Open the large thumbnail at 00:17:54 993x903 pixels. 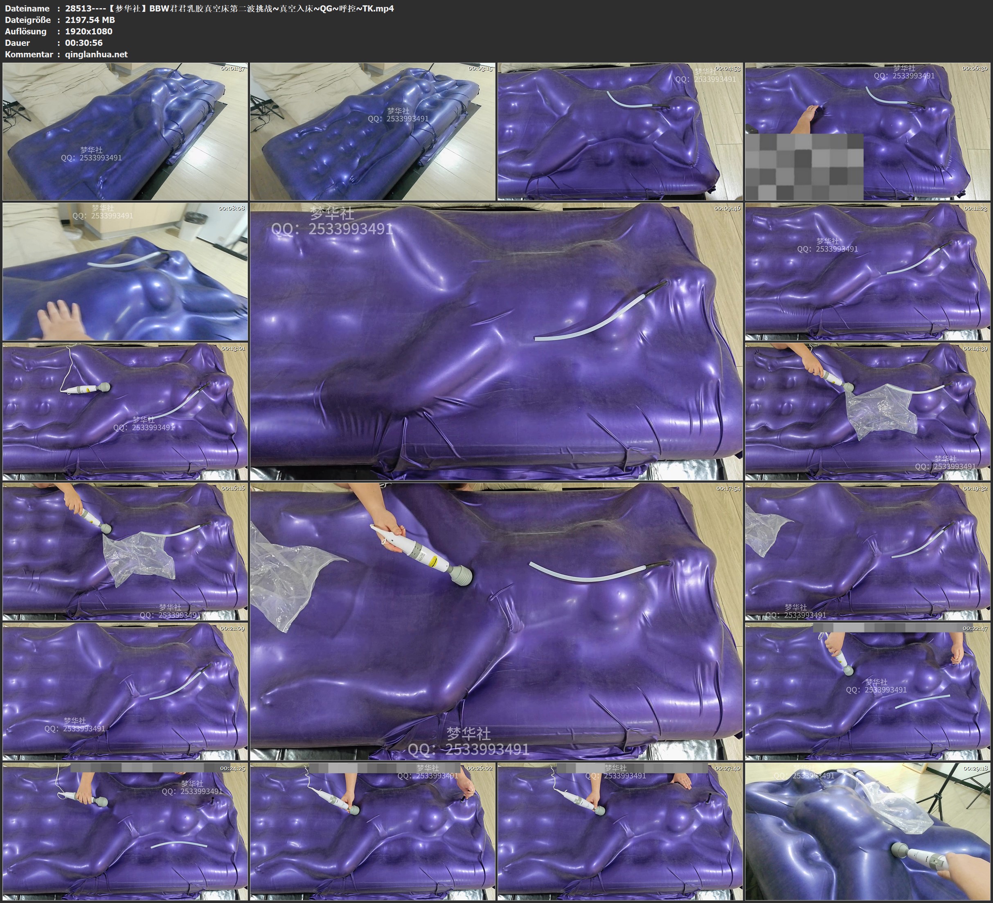tap(496, 621)
